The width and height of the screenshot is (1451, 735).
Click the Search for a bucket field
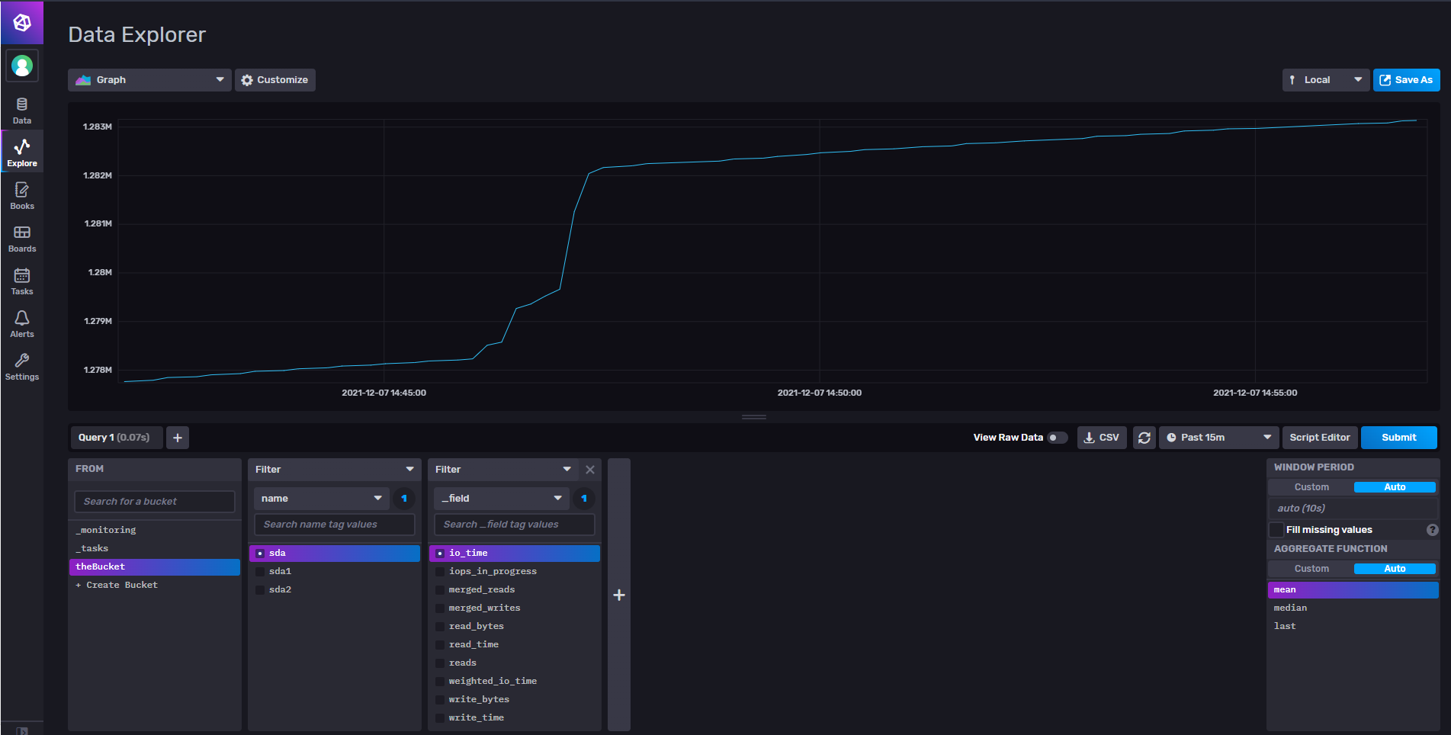tap(155, 502)
